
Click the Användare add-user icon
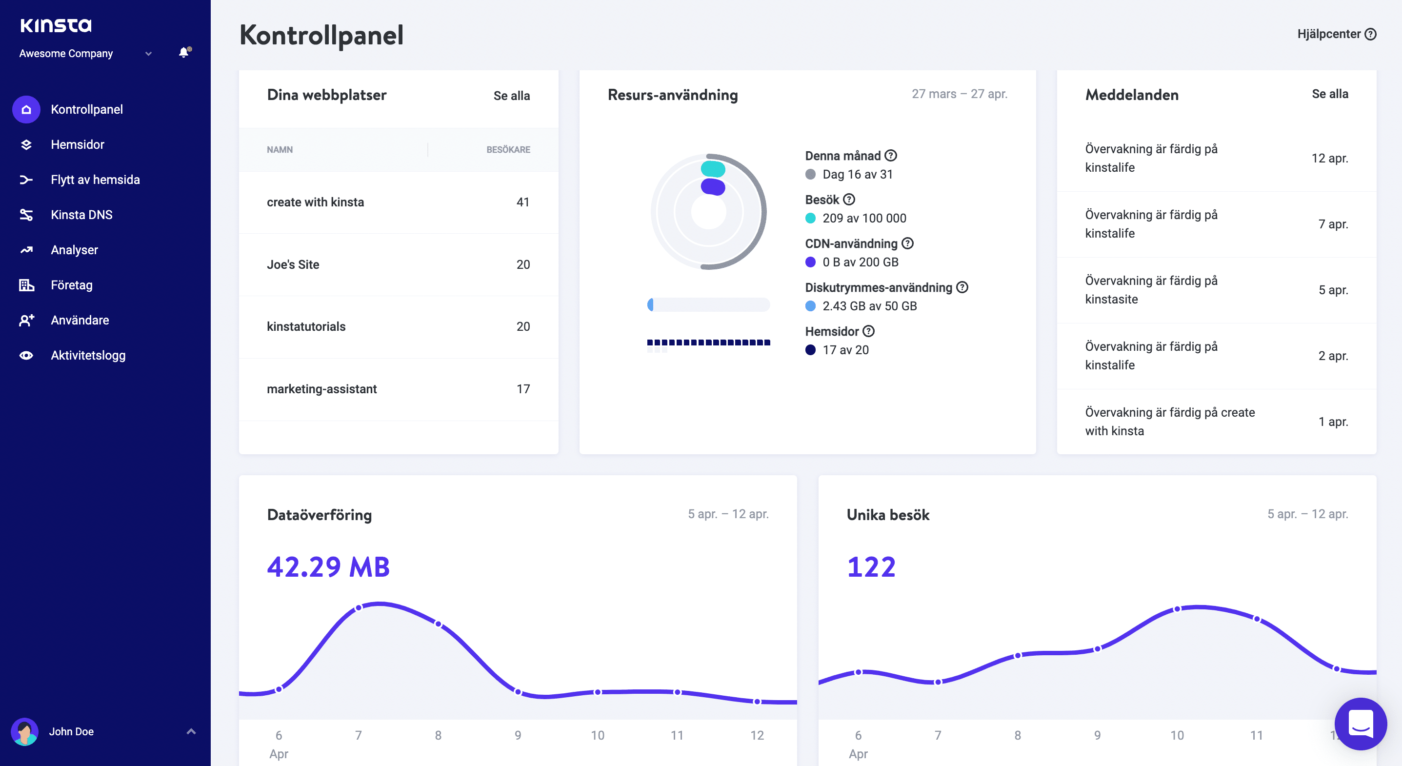coord(26,320)
